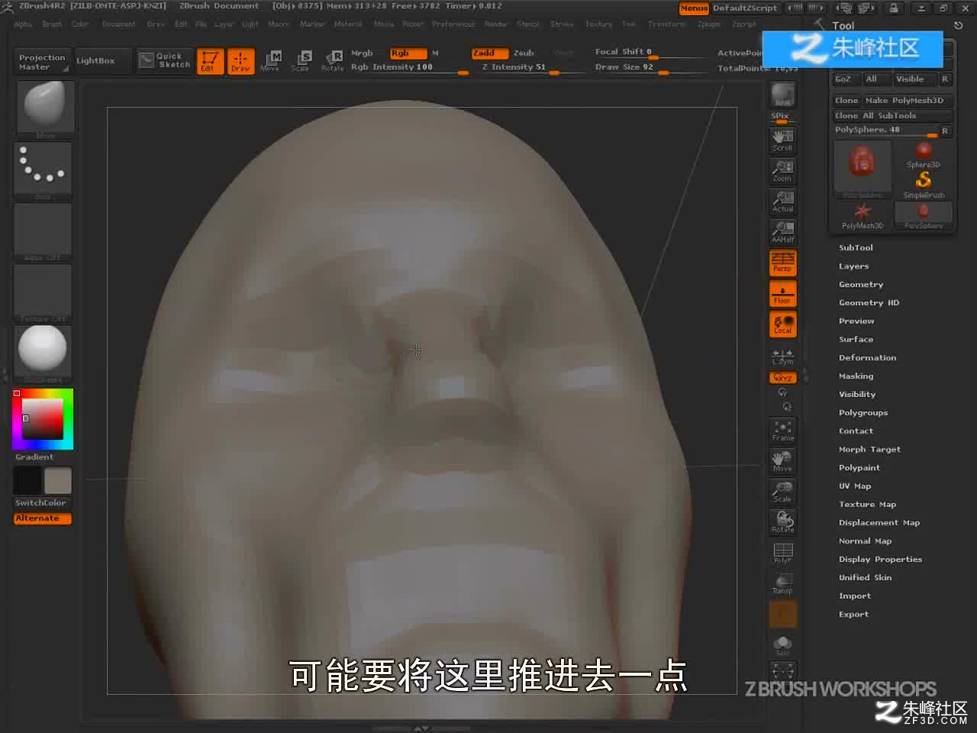
Task: Expand the Layers section
Action: (853, 266)
